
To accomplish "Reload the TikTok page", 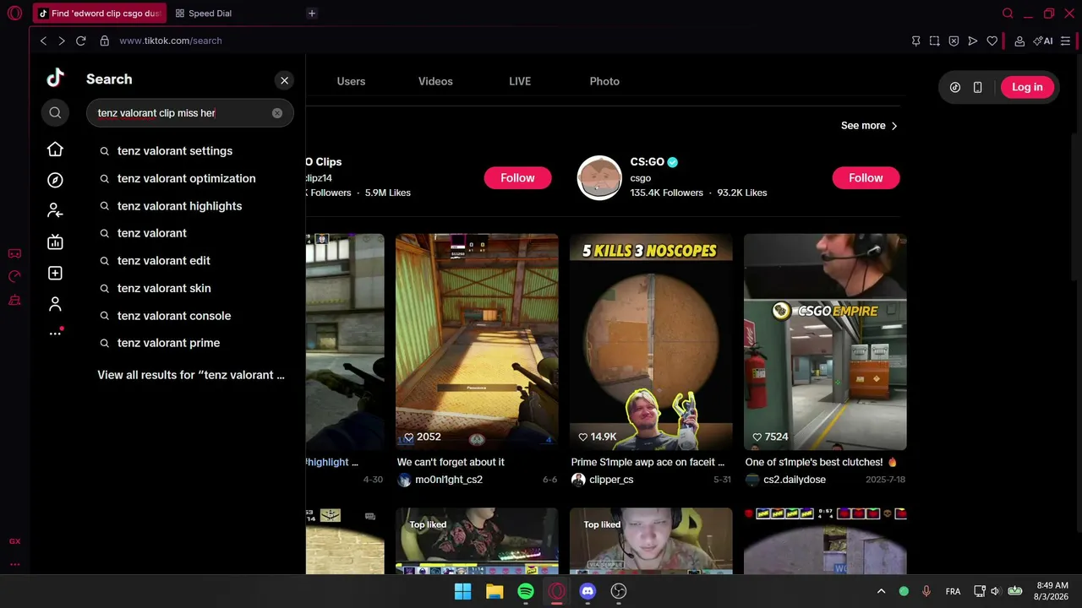I will 81,41.
